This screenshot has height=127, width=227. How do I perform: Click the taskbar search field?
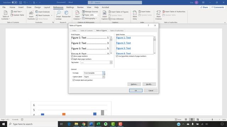pyautogui.click(x=32, y=124)
